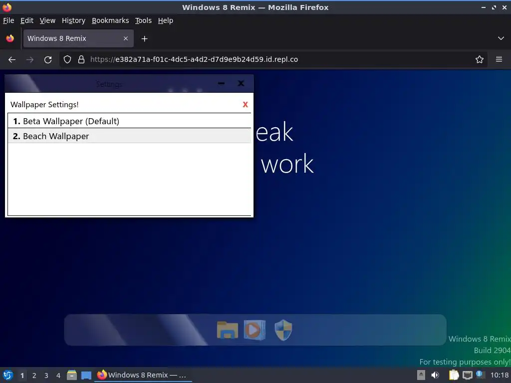This screenshot has height=383, width=511.
Task: Switch to Windows 8 Remix tab
Action: [x=78, y=38]
